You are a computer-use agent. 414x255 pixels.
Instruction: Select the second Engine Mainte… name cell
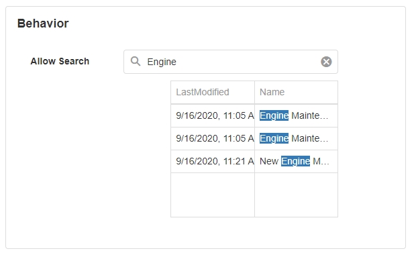pyautogui.click(x=297, y=139)
